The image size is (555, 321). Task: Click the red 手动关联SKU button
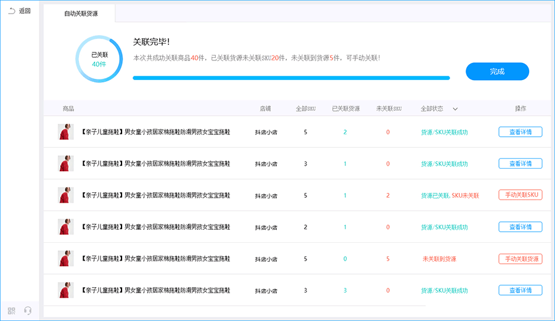(520, 195)
